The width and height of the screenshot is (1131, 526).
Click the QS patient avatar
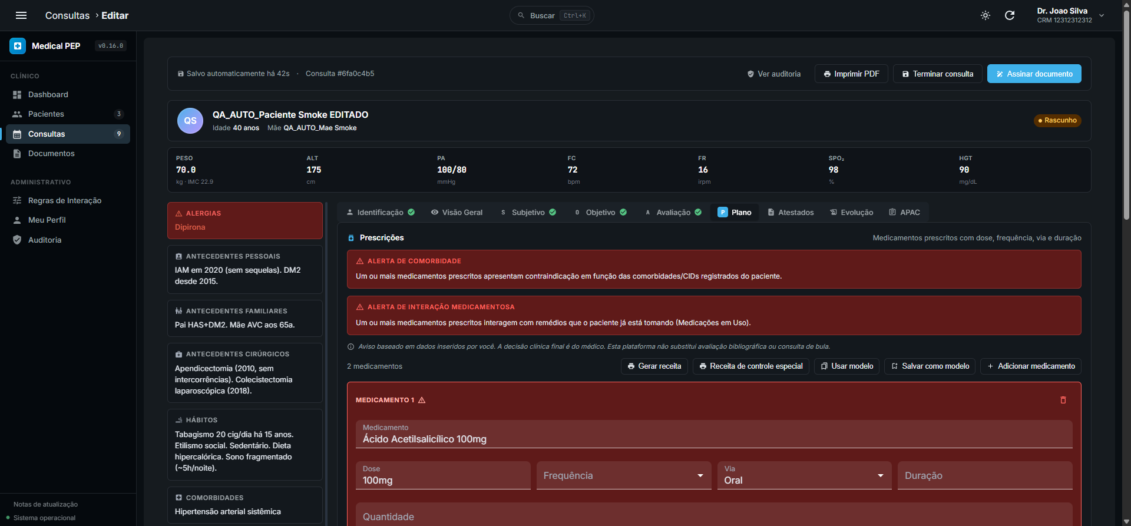click(190, 121)
